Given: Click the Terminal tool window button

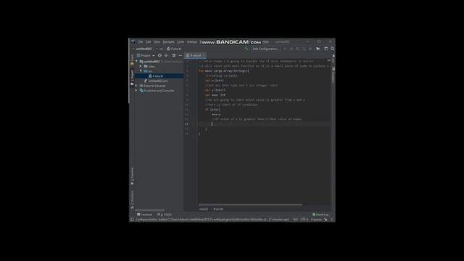Looking at the screenshot, I should [x=144, y=215].
